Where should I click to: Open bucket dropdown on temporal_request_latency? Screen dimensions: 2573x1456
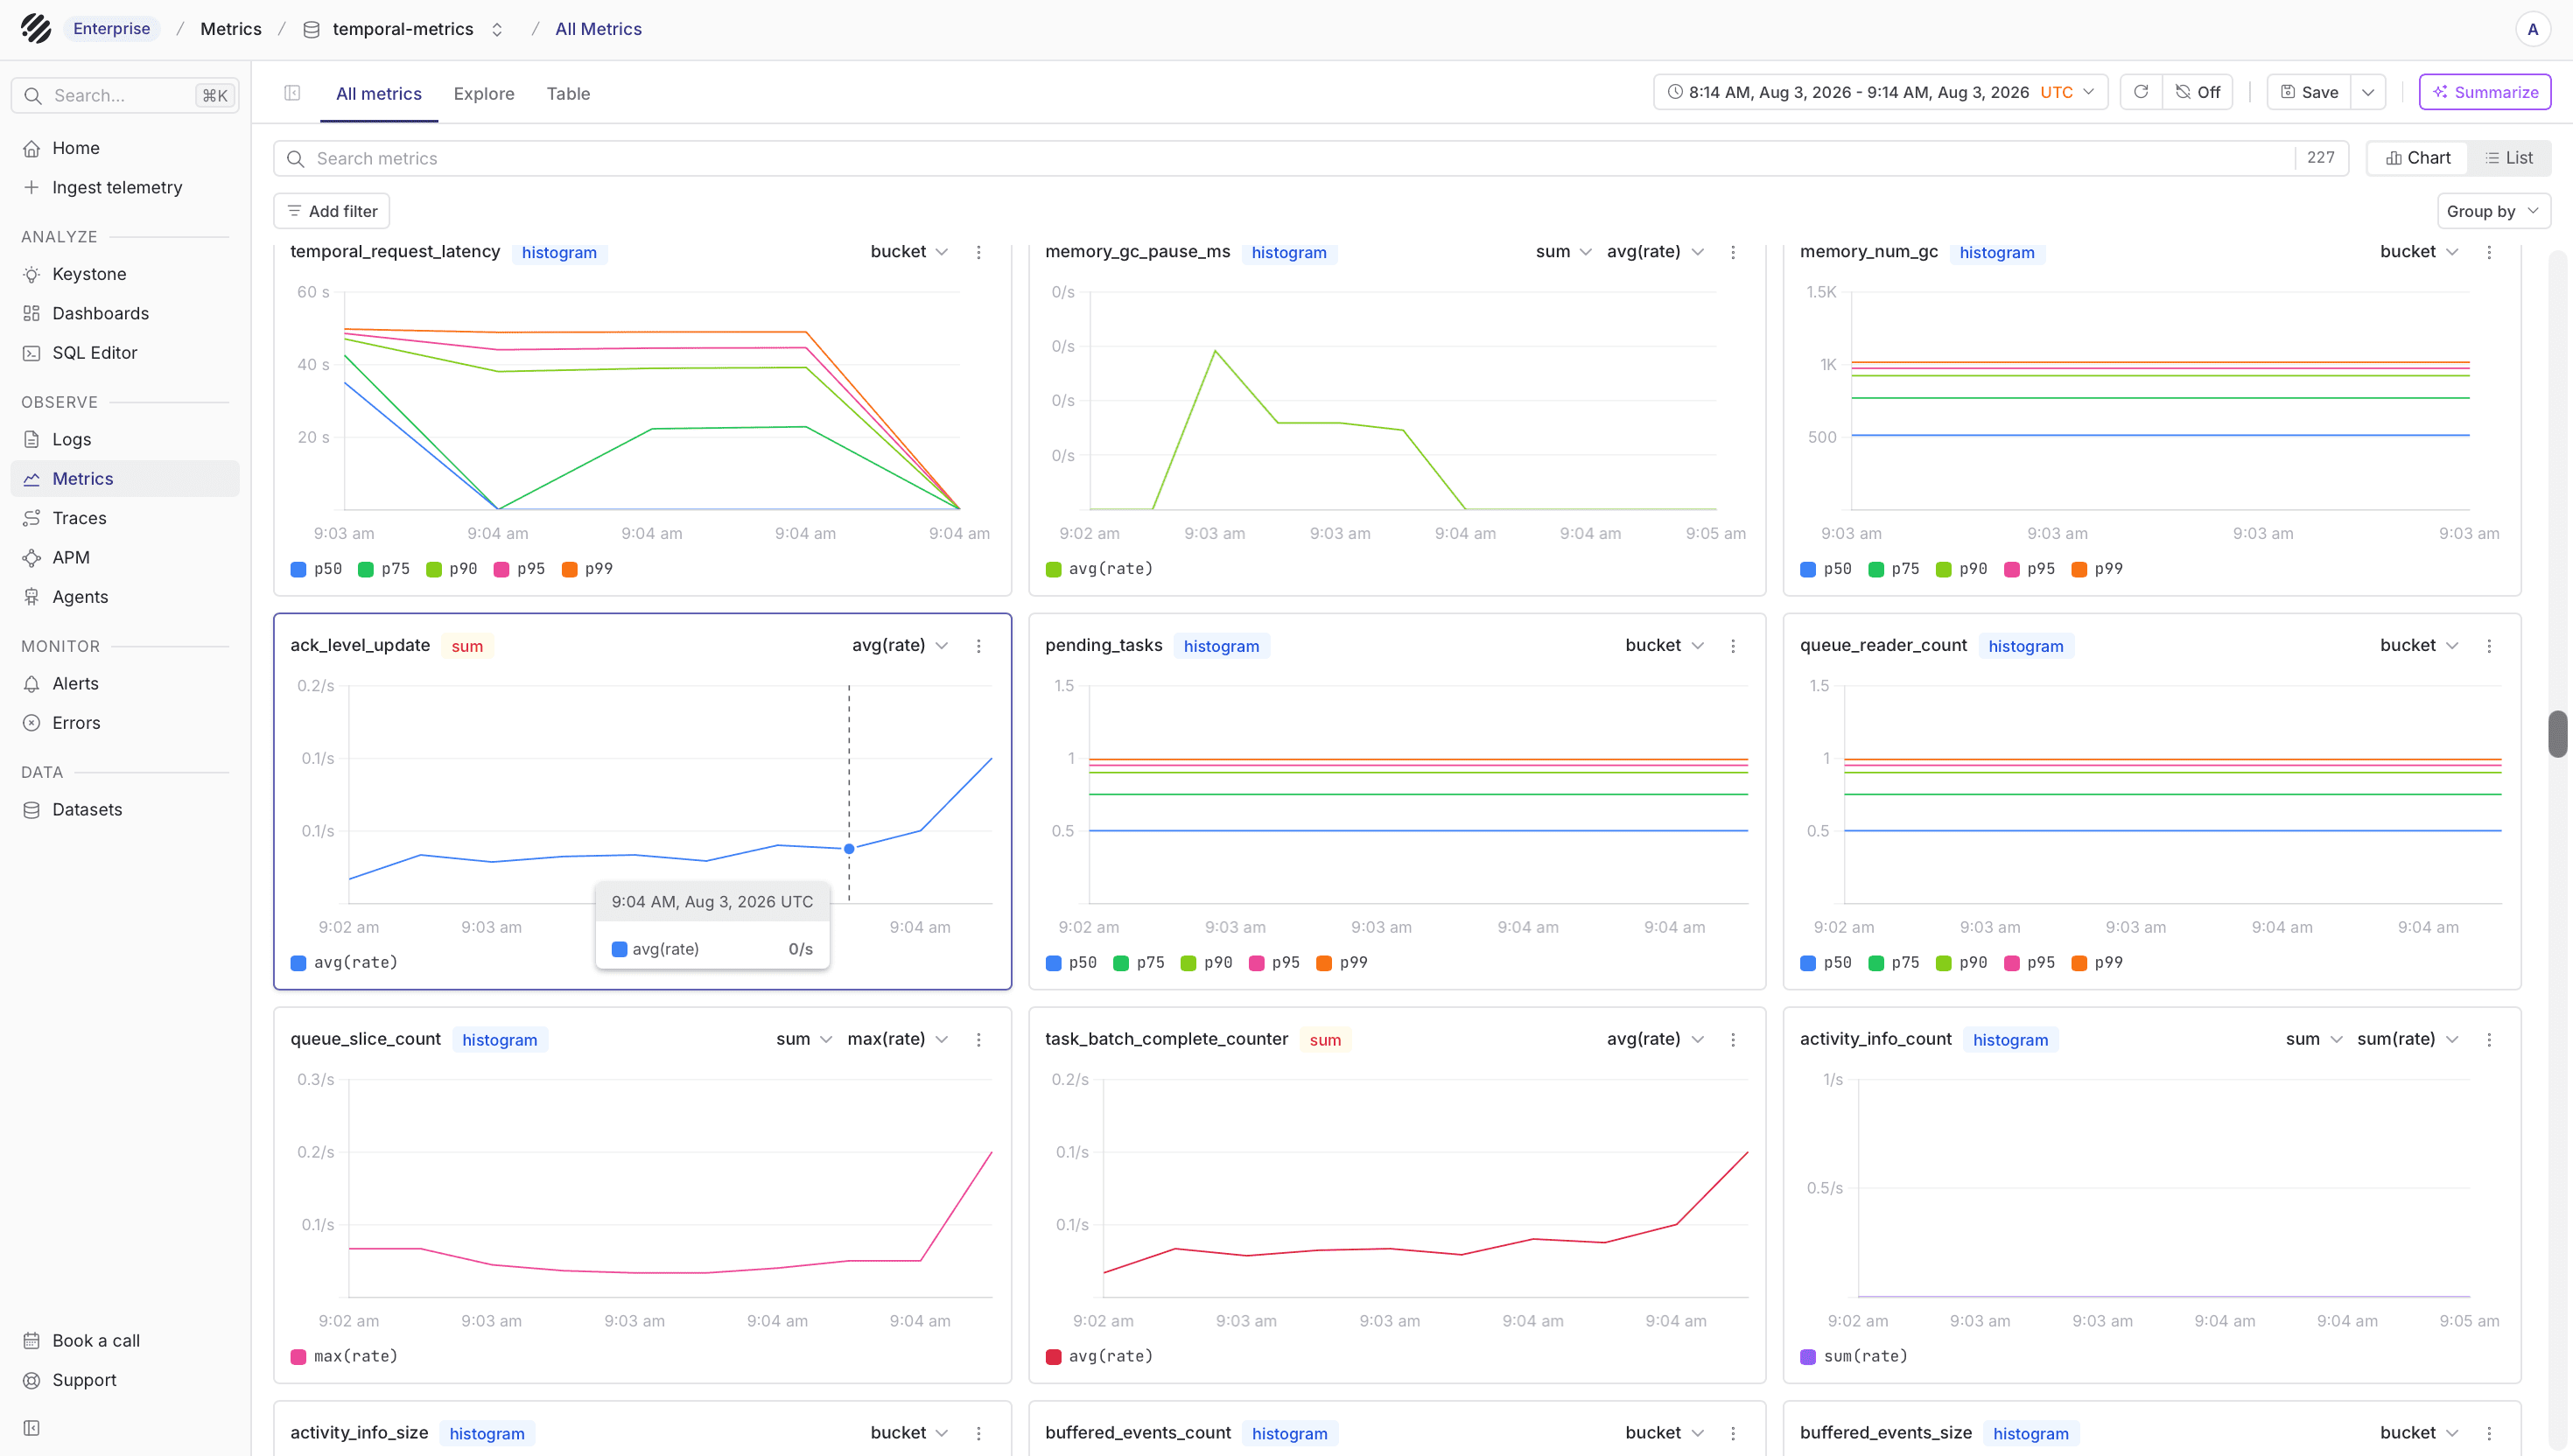(909, 252)
